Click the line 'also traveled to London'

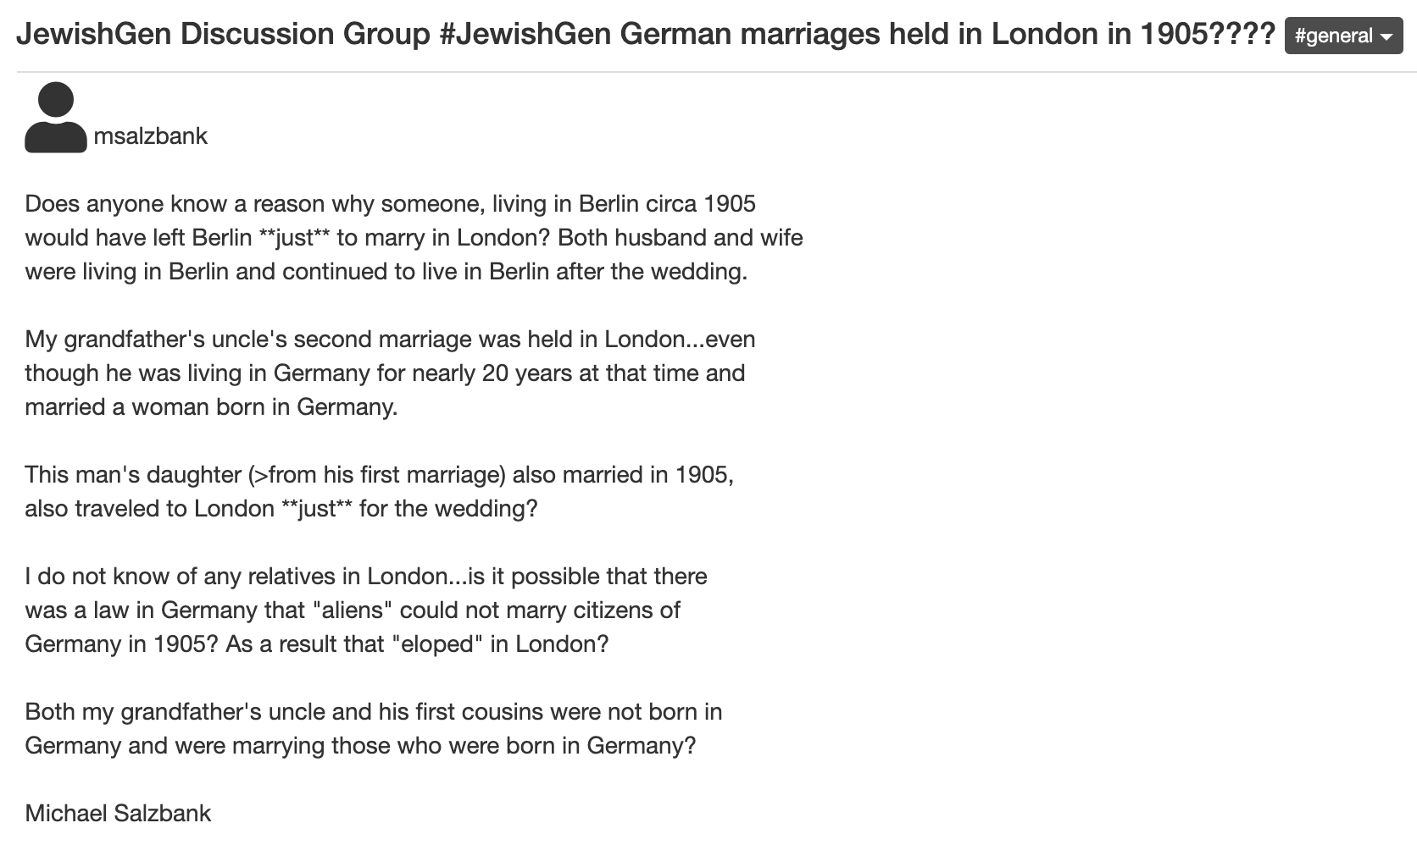(x=149, y=509)
